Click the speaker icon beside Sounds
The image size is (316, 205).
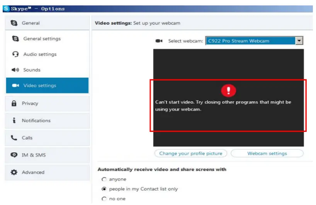tap(15, 70)
